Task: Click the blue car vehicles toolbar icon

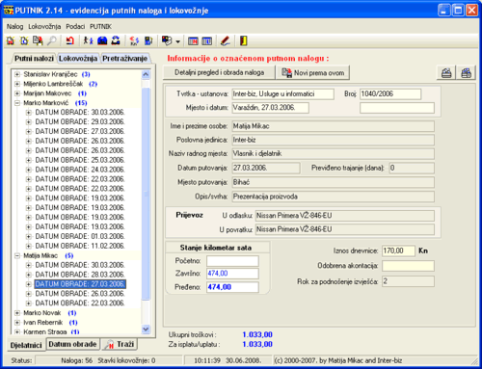Action: pos(102,40)
